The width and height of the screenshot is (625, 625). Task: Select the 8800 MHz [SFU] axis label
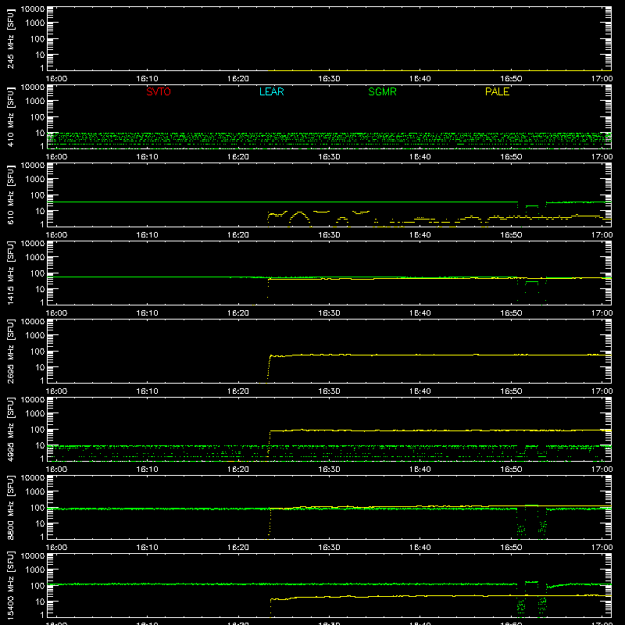pos(11,507)
